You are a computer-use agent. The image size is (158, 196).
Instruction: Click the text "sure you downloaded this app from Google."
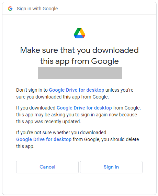pyautogui.click(x=63, y=97)
